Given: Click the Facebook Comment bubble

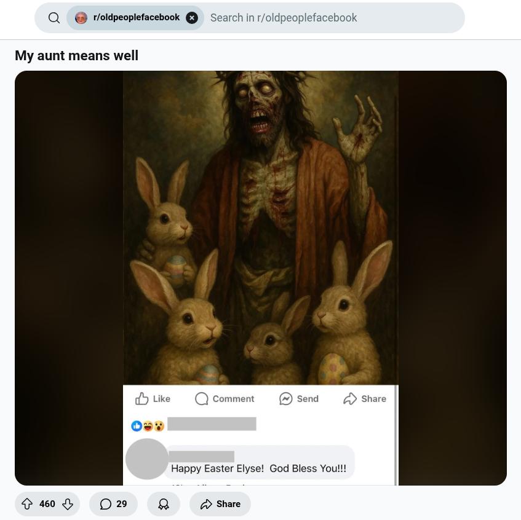Looking at the screenshot, I should tap(201, 398).
